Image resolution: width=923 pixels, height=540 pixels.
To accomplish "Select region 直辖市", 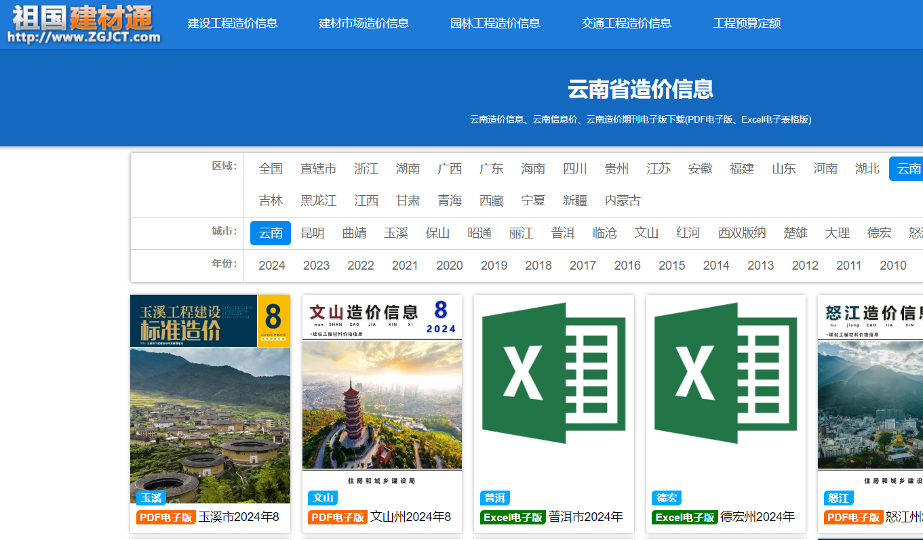I will [319, 169].
